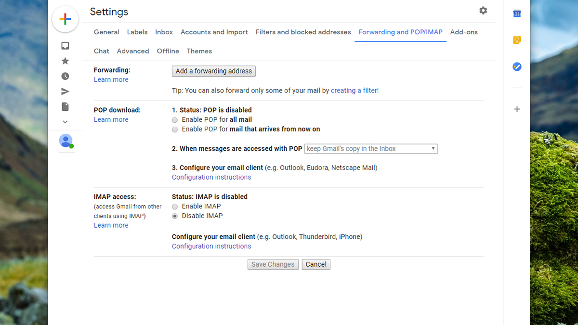Select Enable IMAP radio button

[175, 207]
